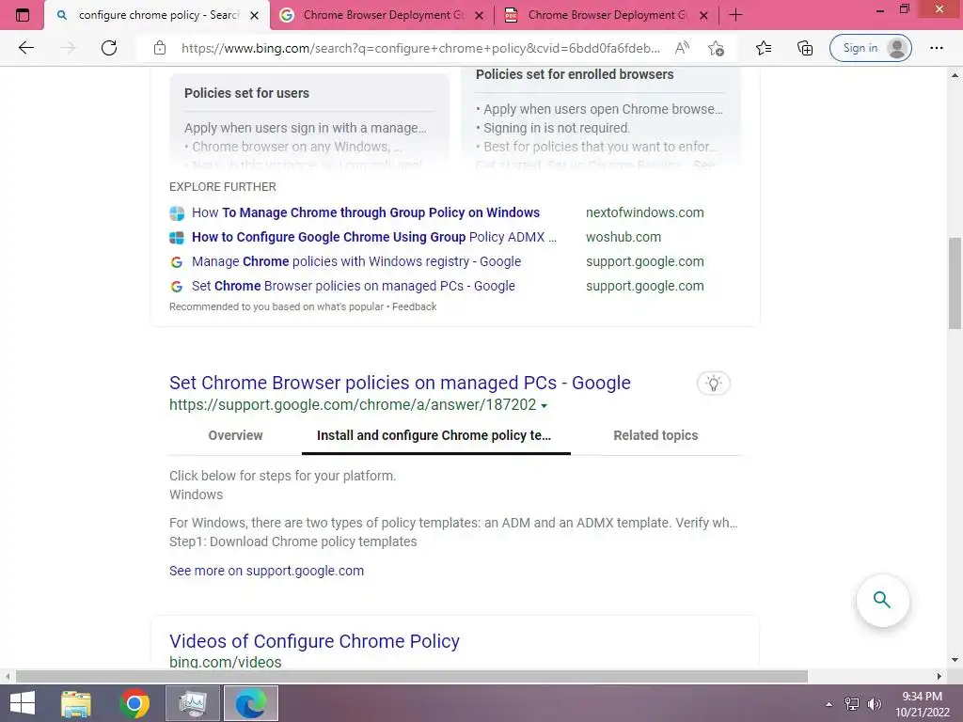Click the scroll down arrow
Viewport: 963px width, 722px height.
[955, 660]
